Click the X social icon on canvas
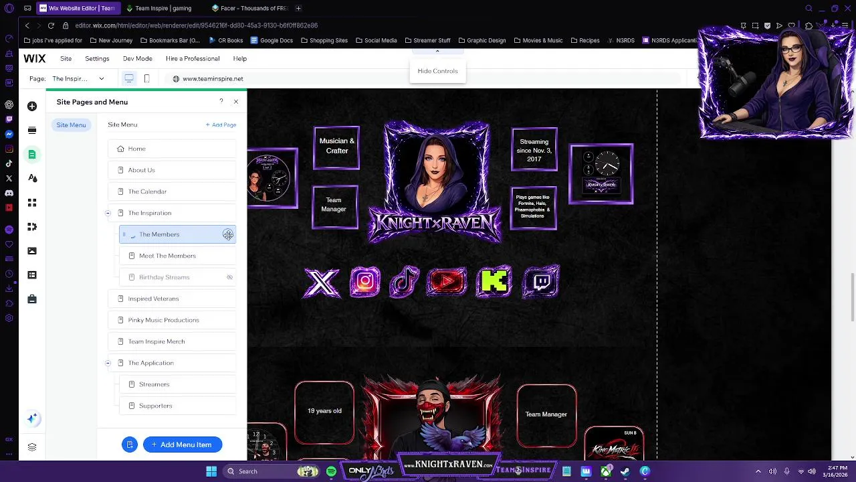This screenshot has height=482, width=856. point(322,282)
